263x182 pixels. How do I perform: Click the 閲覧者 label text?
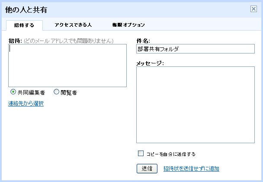click(x=69, y=92)
